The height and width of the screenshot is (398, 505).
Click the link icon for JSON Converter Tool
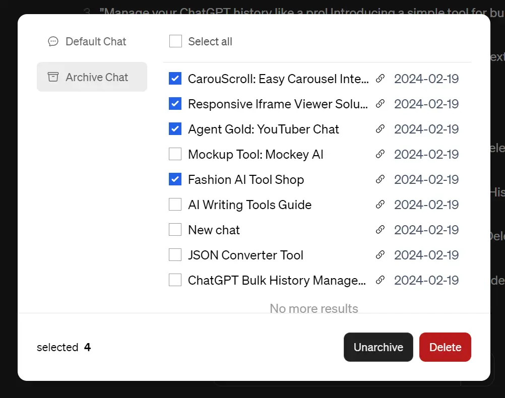[x=380, y=255]
